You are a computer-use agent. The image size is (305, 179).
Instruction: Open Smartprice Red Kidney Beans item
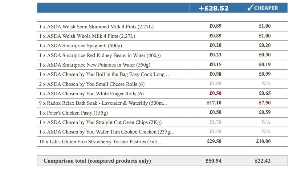coord(100,55)
